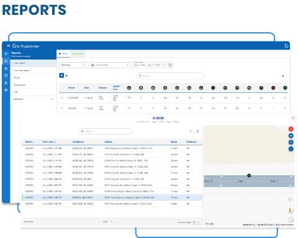Open the date range calendar icon
The height and width of the screenshot is (238, 298).
point(163,65)
